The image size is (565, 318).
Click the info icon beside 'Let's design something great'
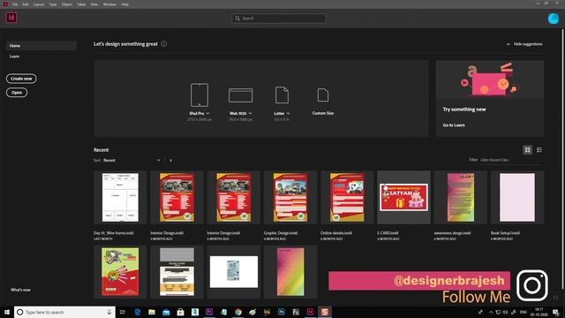pyautogui.click(x=164, y=44)
